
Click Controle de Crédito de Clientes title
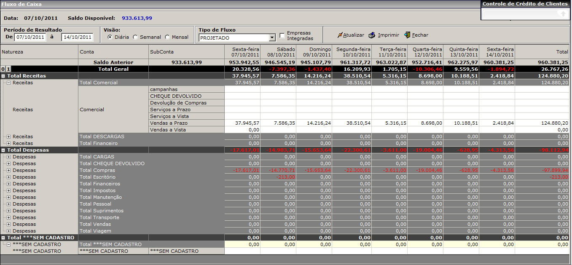[525, 4]
